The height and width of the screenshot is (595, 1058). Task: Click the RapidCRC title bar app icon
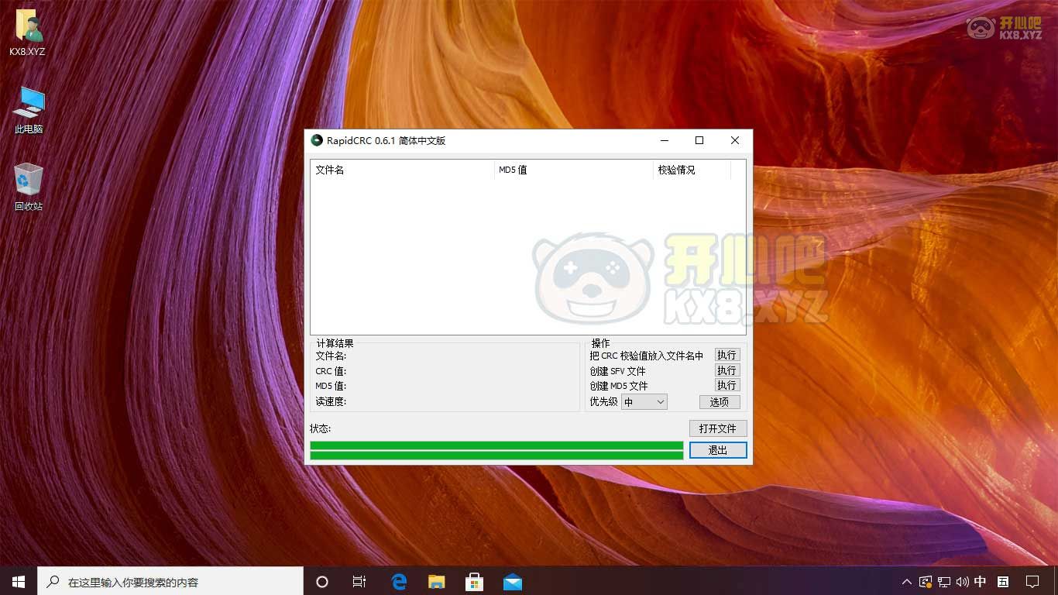click(316, 140)
